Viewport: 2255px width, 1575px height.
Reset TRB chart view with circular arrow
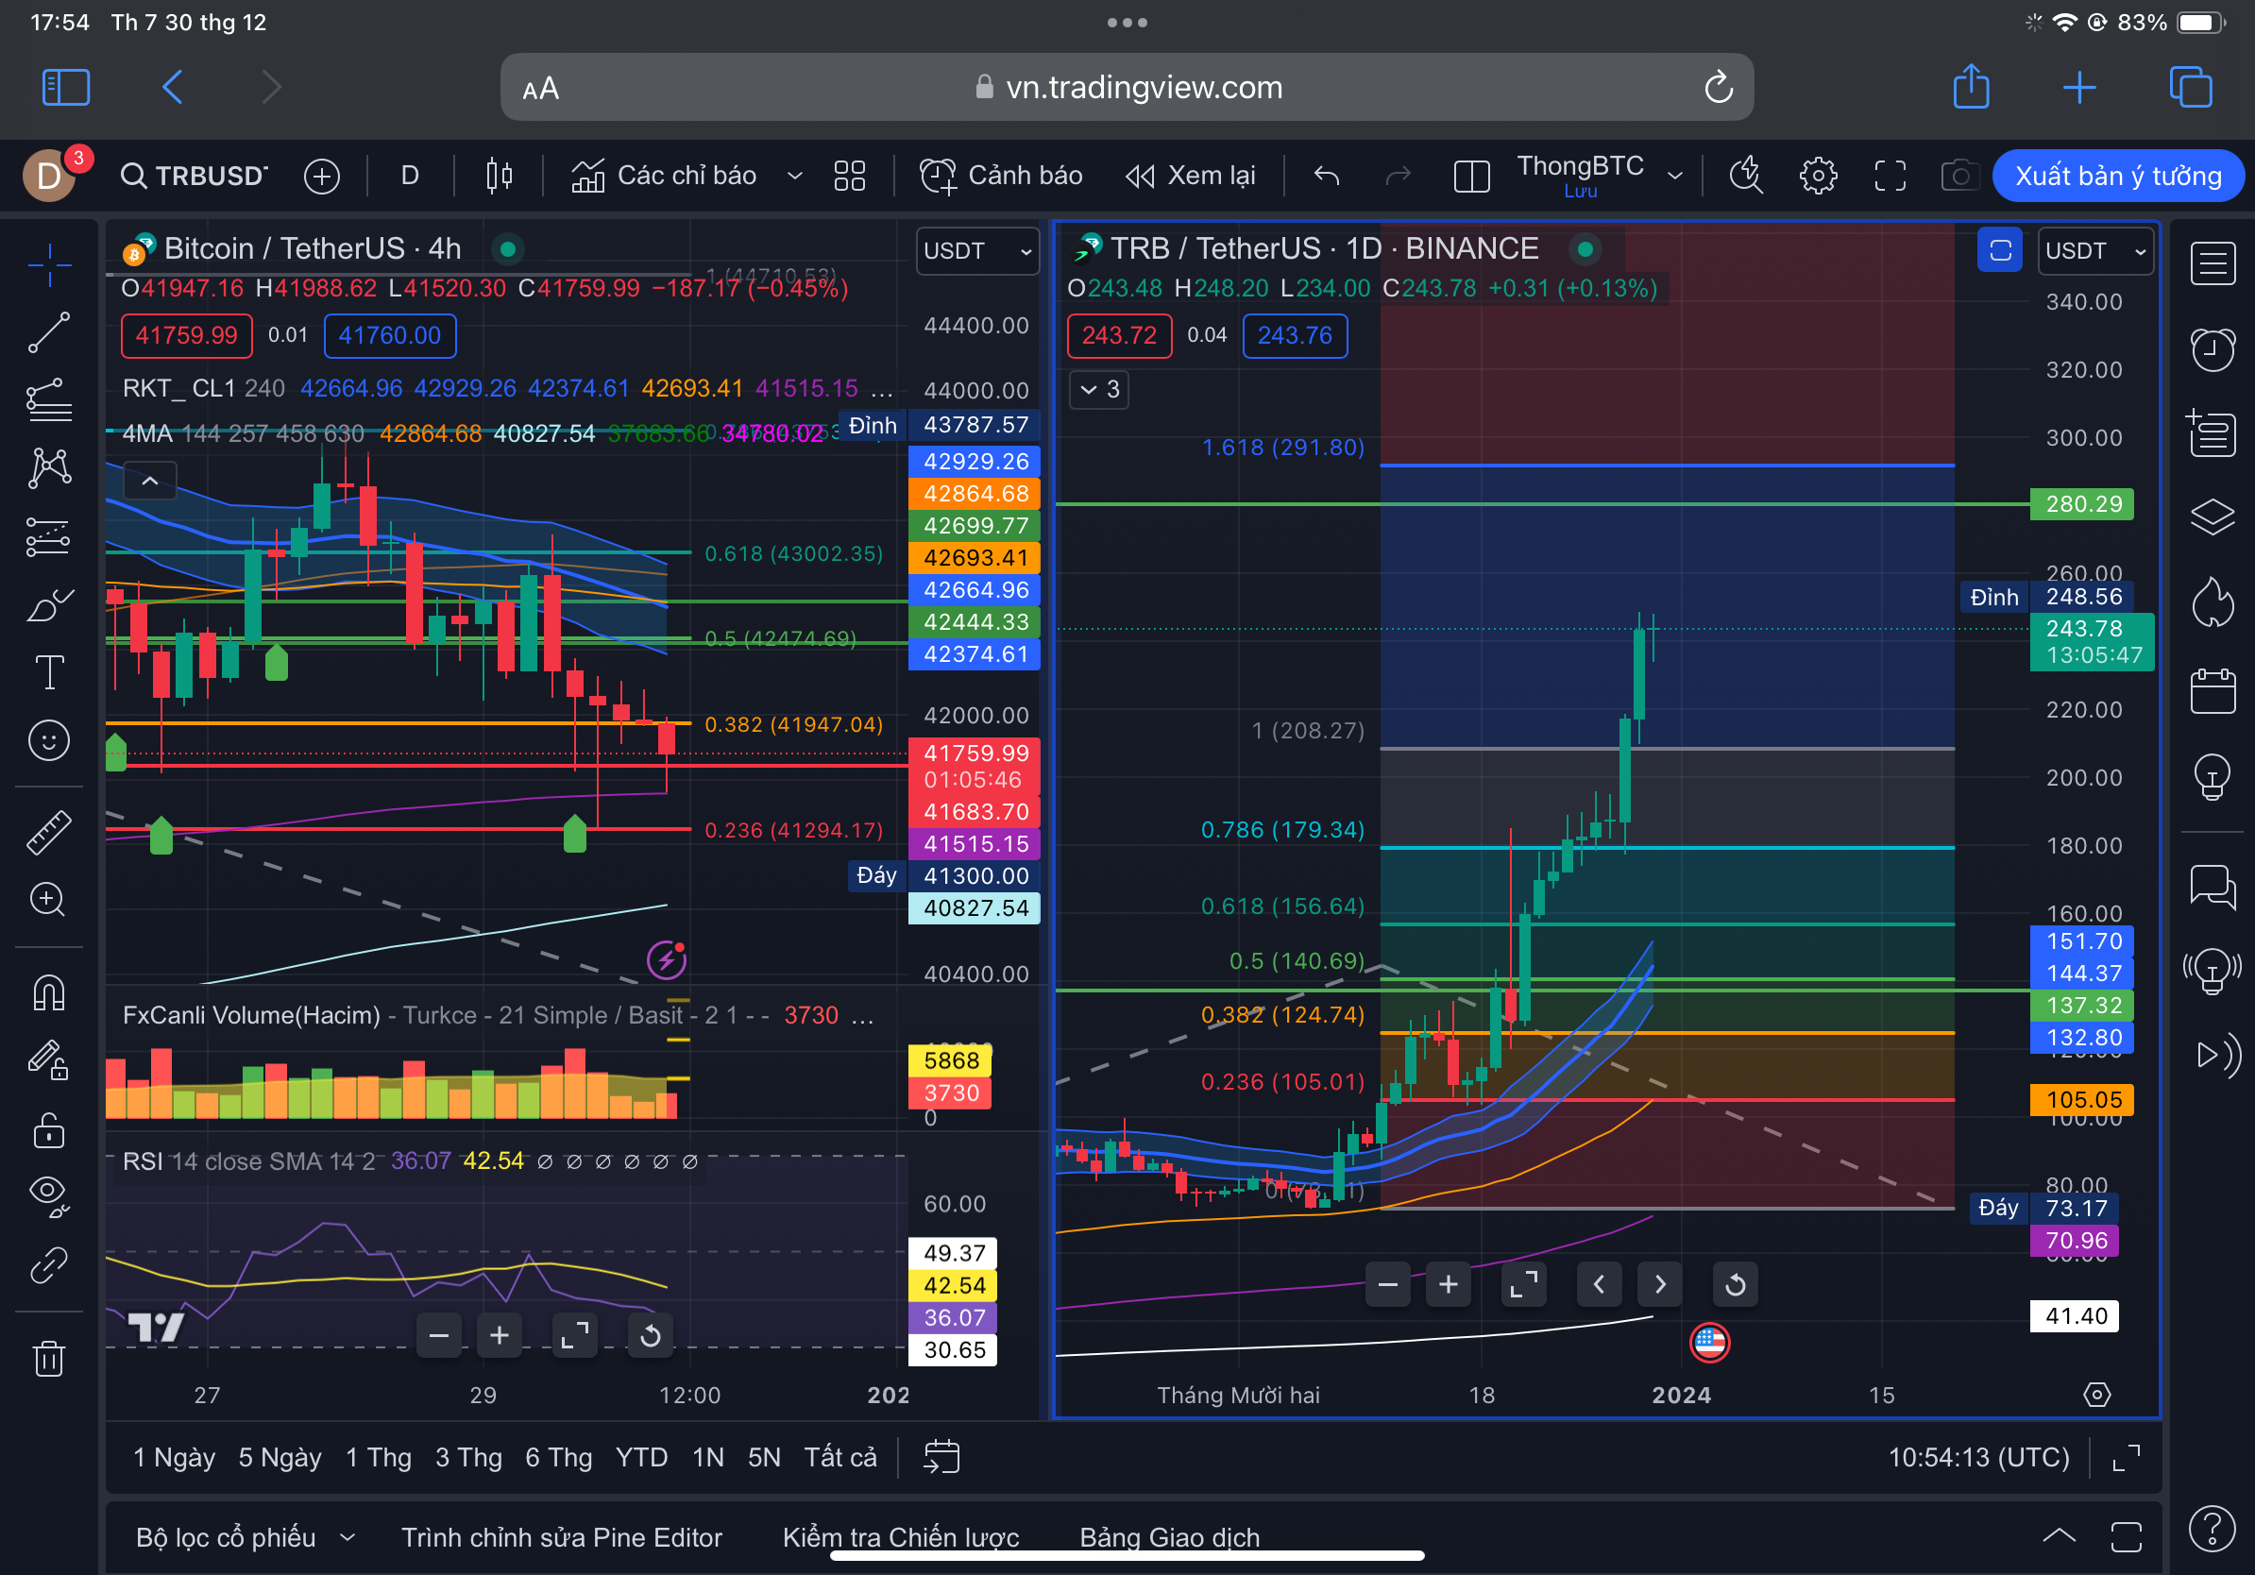click(1735, 1284)
